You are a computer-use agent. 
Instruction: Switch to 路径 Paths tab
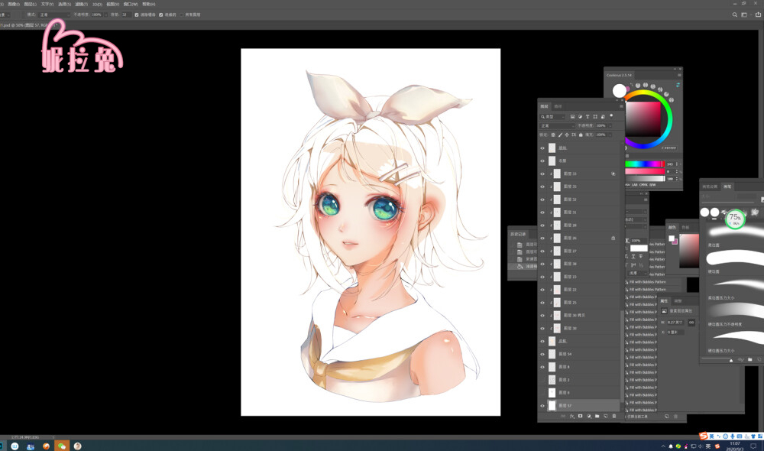point(558,106)
